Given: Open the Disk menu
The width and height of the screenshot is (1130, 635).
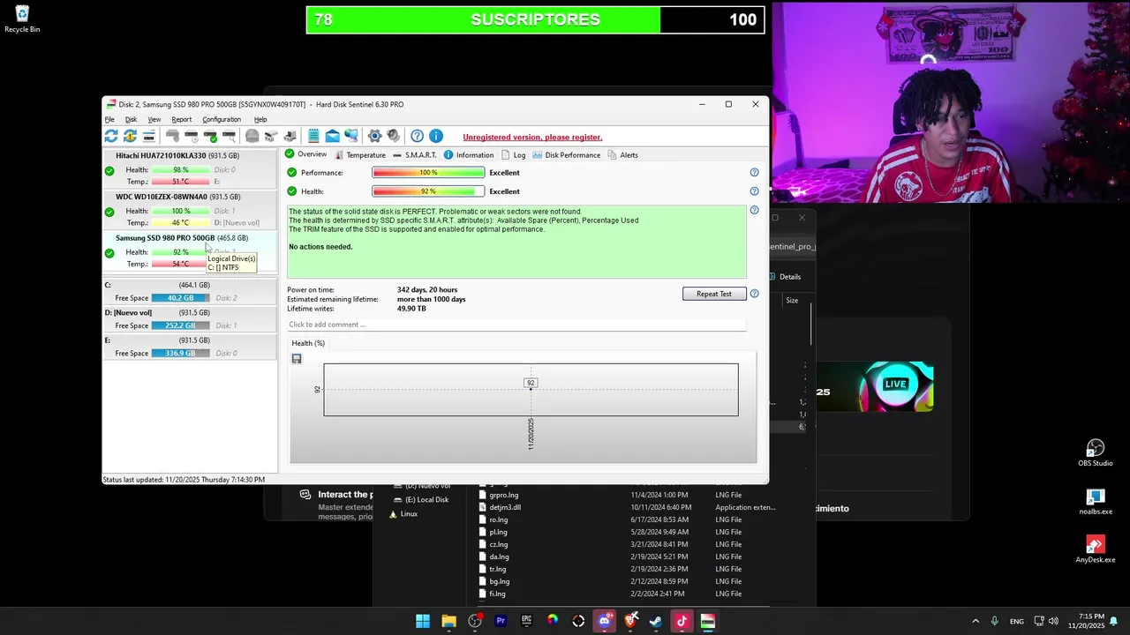Looking at the screenshot, I should point(131,119).
